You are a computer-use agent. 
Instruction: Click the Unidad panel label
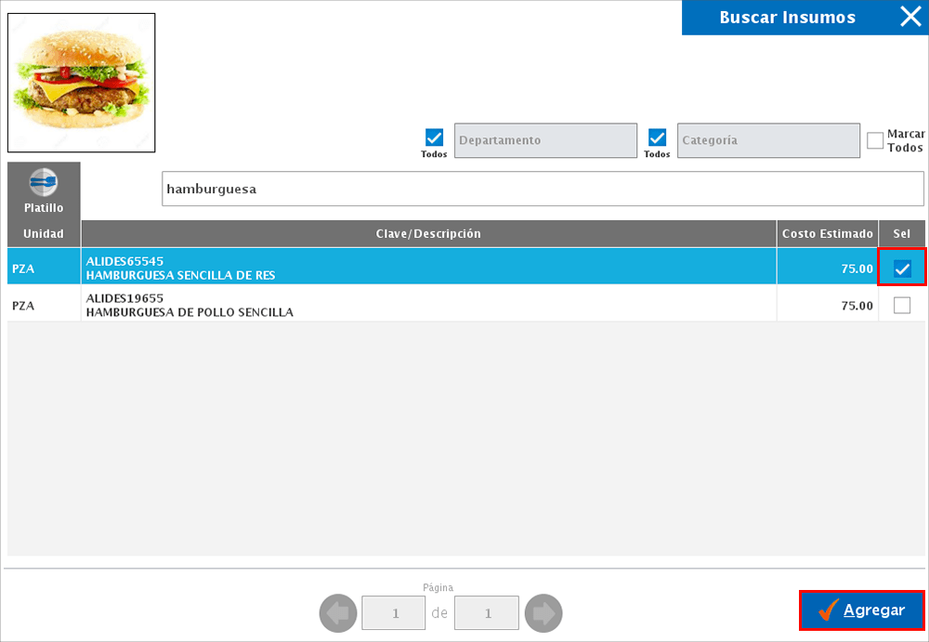(x=44, y=233)
